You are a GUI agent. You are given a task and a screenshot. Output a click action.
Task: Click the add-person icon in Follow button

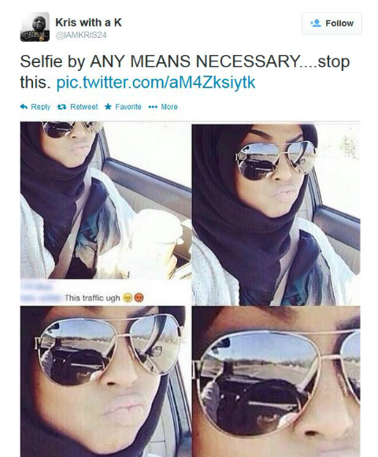pyautogui.click(x=316, y=23)
